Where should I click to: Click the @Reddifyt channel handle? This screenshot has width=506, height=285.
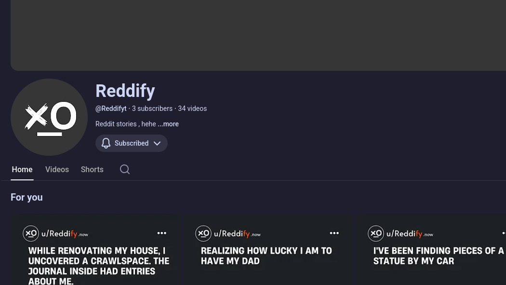click(111, 109)
